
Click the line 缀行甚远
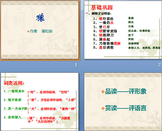coord(103,19)
